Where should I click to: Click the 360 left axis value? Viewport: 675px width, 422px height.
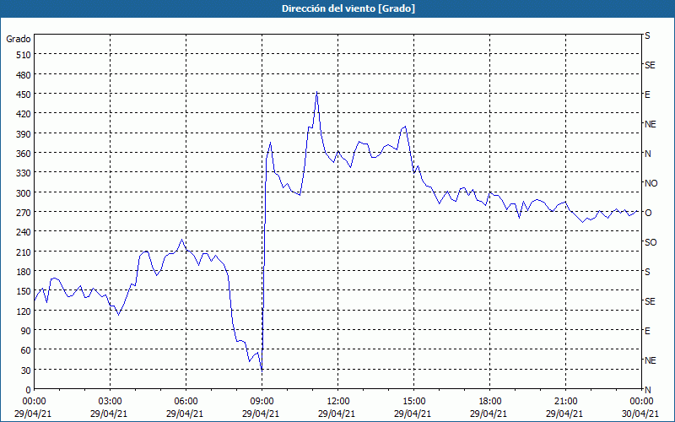point(24,154)
